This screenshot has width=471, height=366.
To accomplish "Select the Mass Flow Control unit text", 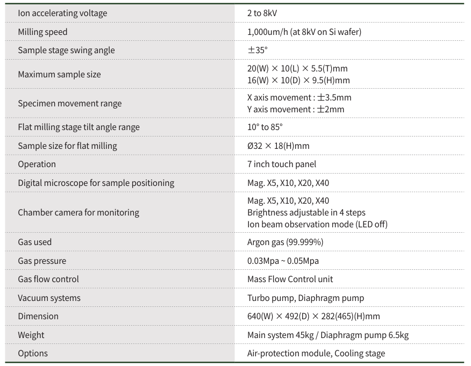I will [290, 279].
